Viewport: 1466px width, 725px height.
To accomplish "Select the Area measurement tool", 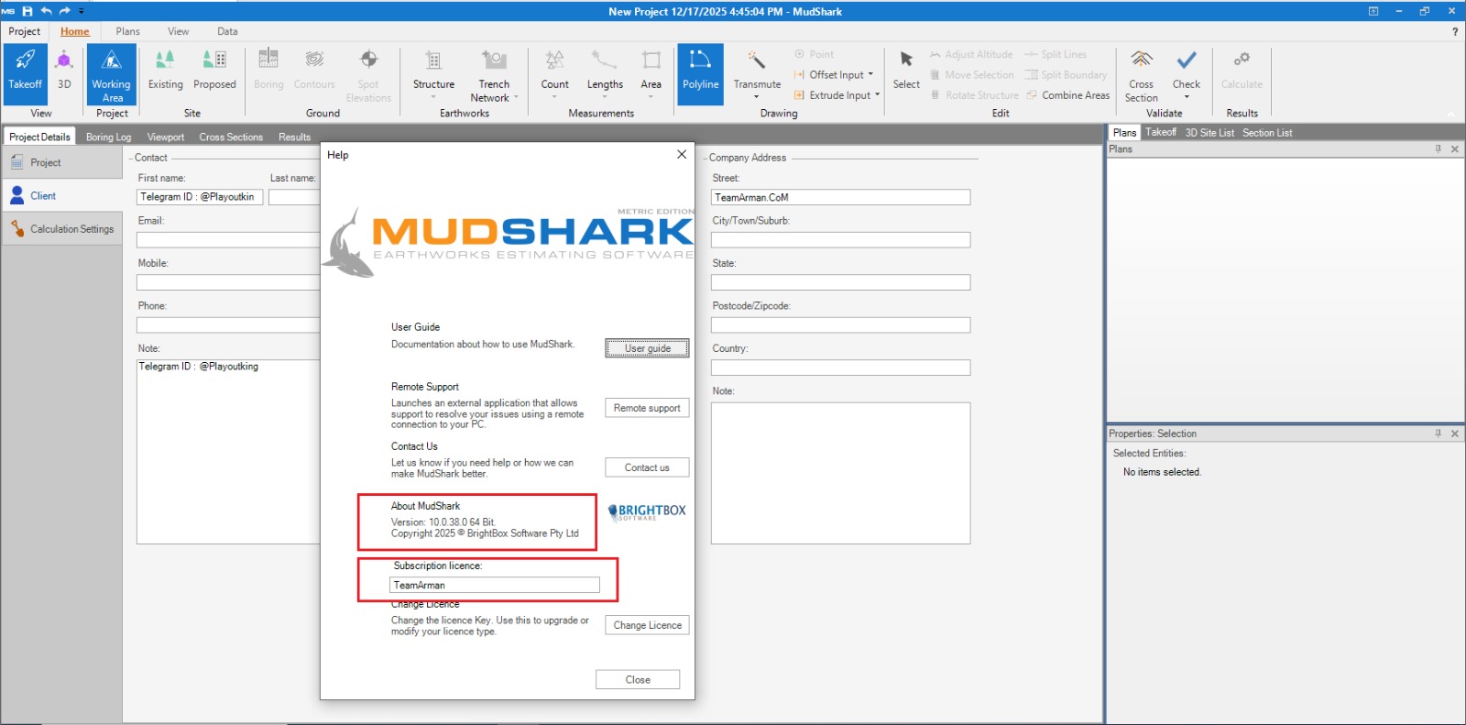I will pyautogui.click(x=651, y=73).
